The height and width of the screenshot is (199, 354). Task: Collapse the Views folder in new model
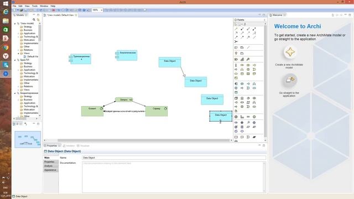tap(18, 53)
